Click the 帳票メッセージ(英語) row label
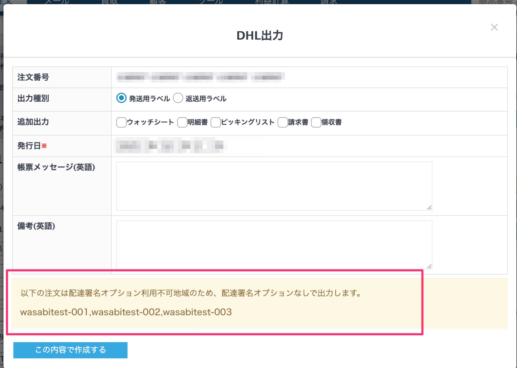Image resolution: width=517 pixels, height=368 pixels. 56,167
